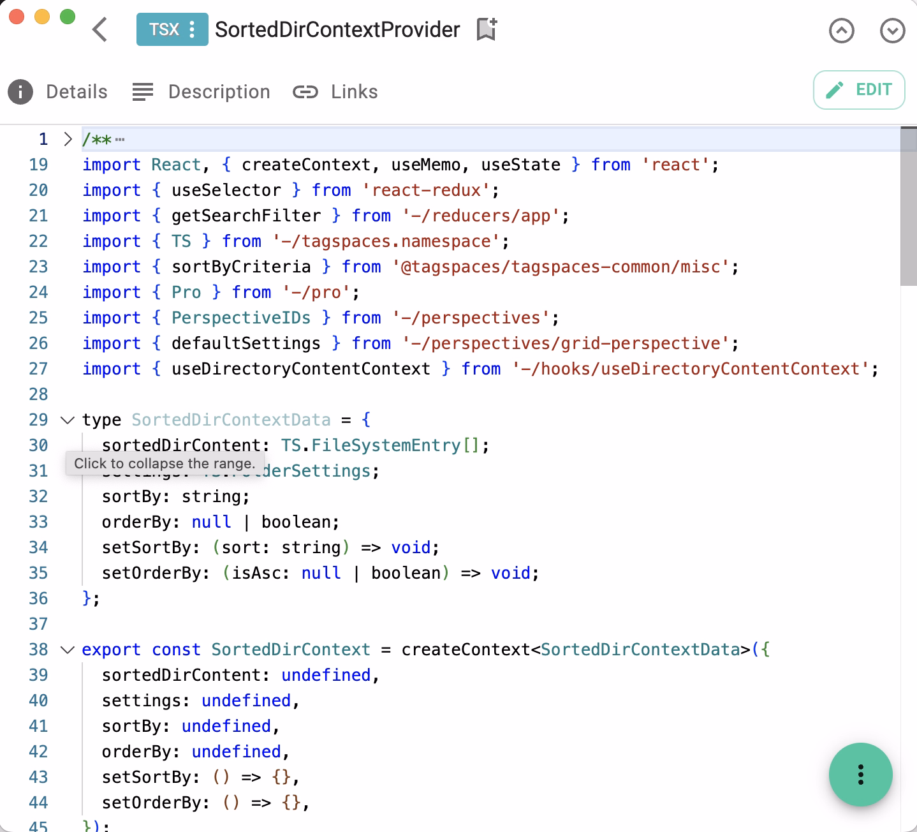917x832 pixels.
Task: Switch to the Details tab
Action: pyautogui.click(x=76, y=92)
